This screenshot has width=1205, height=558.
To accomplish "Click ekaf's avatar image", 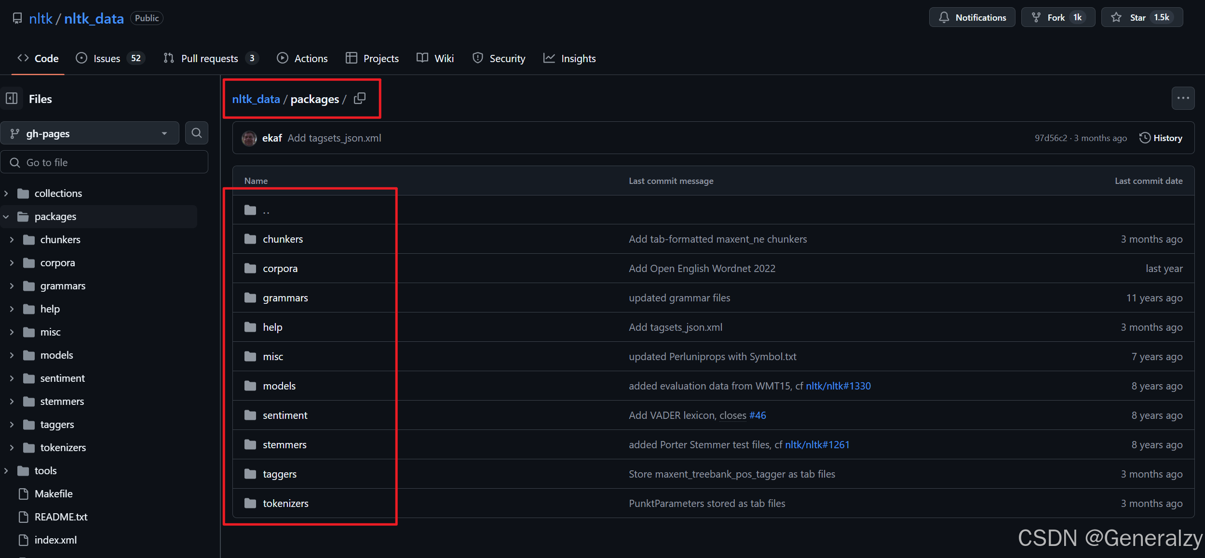I will 249,138.
